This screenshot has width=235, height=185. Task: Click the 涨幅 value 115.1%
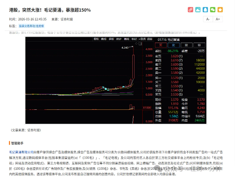tap(173, 108)
